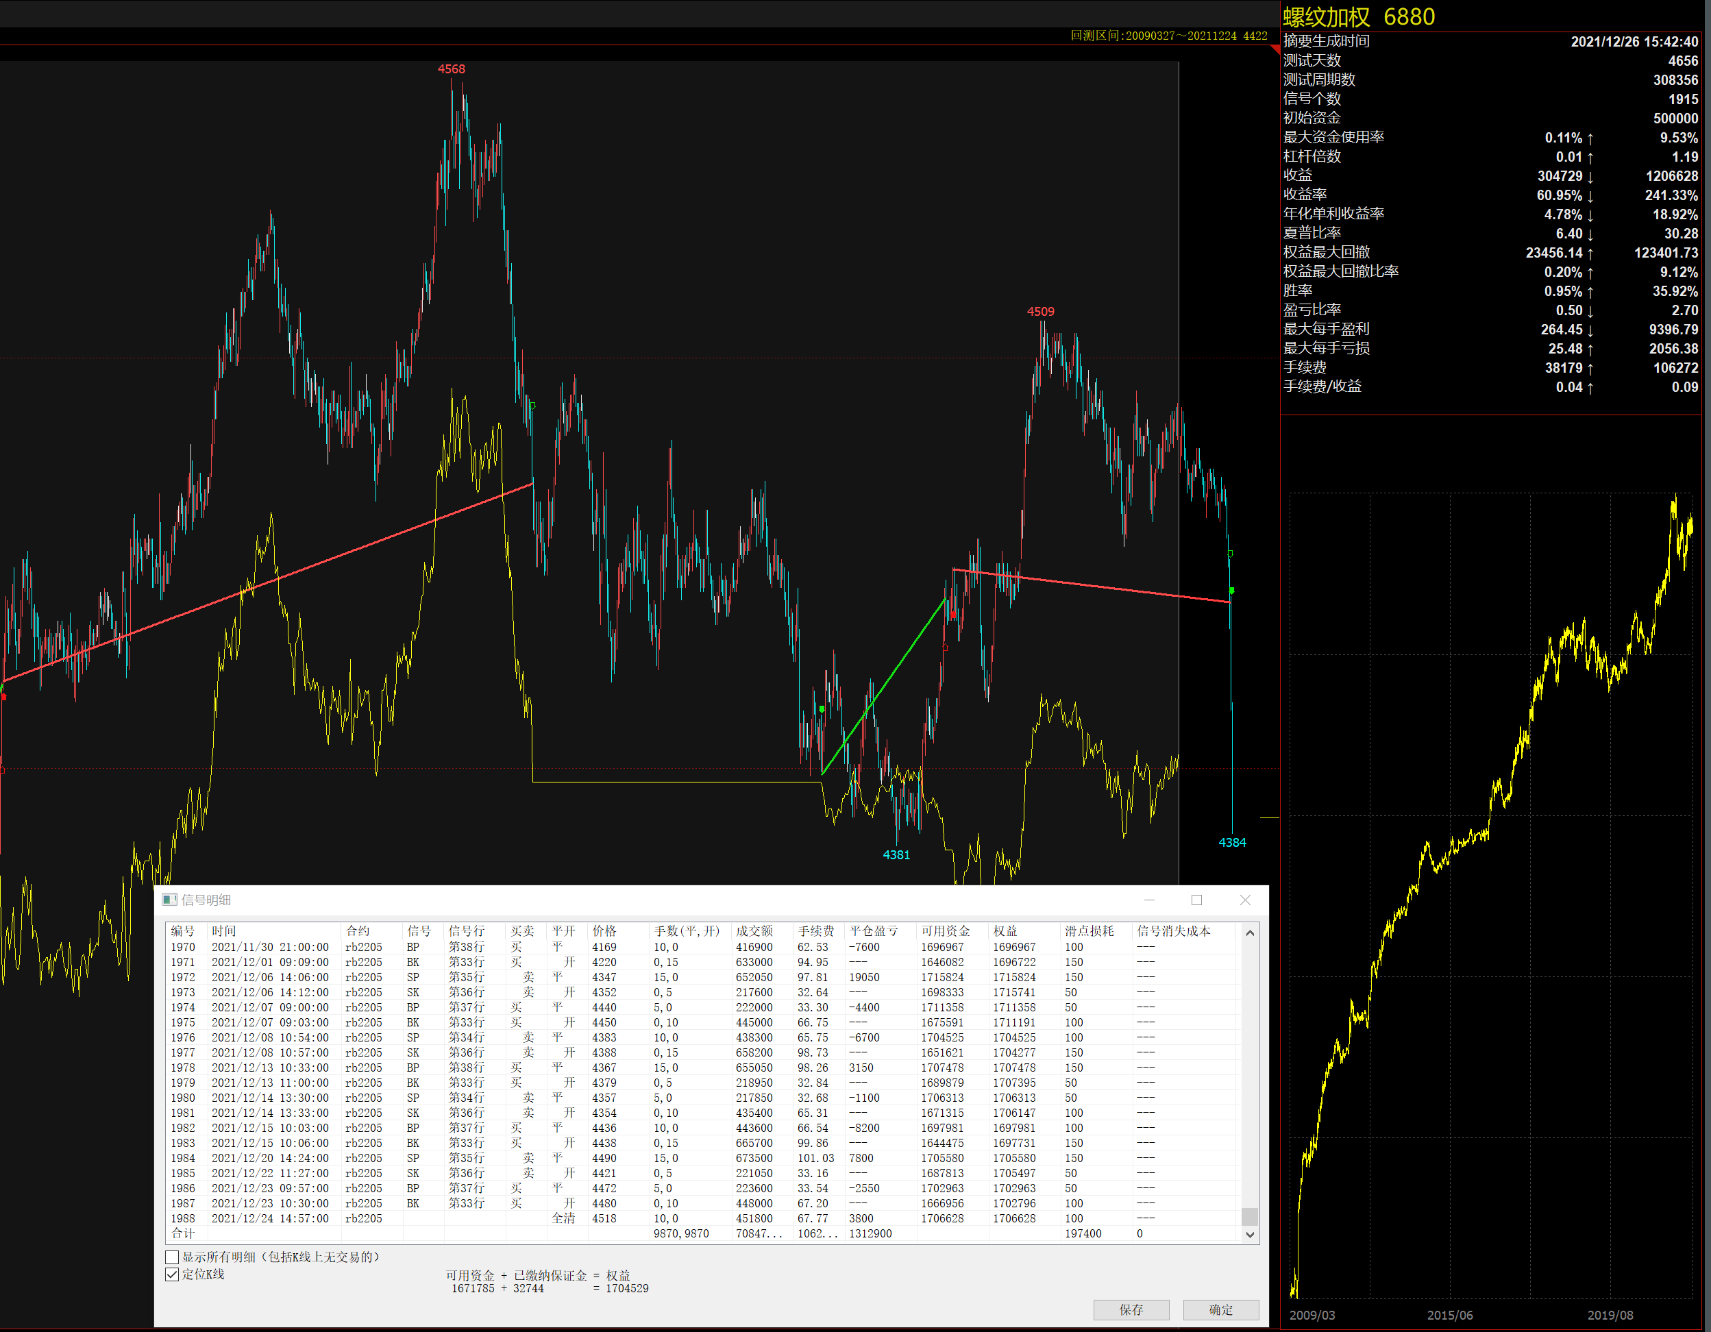Uncheck the 定位K线 checkbox
1711x1332 pixels.
pos(173,1275)
